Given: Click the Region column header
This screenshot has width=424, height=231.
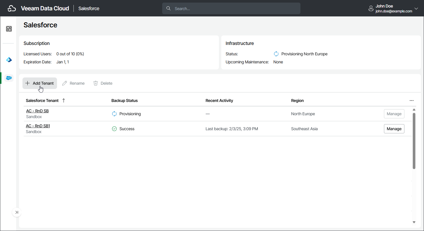Looking at the screenshot, I should pos(297,101).
